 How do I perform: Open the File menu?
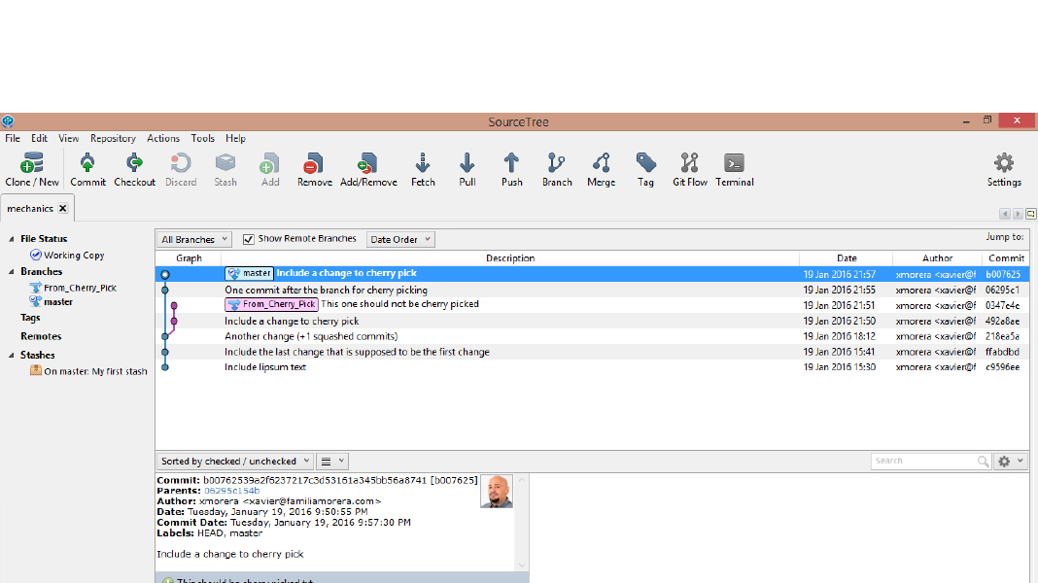[13, 138]
